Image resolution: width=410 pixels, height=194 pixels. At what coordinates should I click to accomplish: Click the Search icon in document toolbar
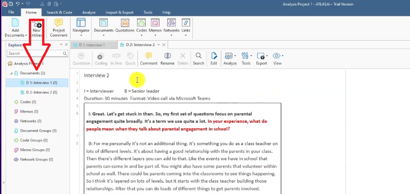[198, 56]
